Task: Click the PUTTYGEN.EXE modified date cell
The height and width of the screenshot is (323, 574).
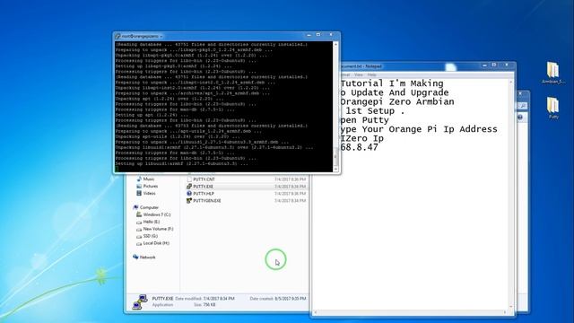Action: coord(290,201)
